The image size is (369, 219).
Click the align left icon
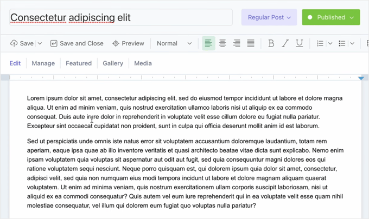[208, 43]
